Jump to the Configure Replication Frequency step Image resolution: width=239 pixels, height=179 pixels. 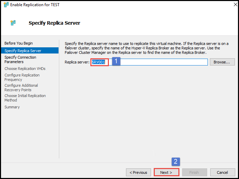click(x=22, y=77)
